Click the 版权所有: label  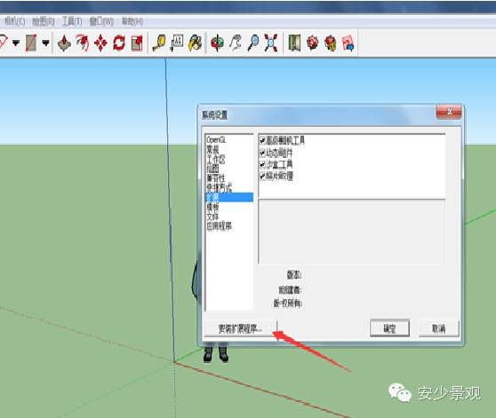288,304
